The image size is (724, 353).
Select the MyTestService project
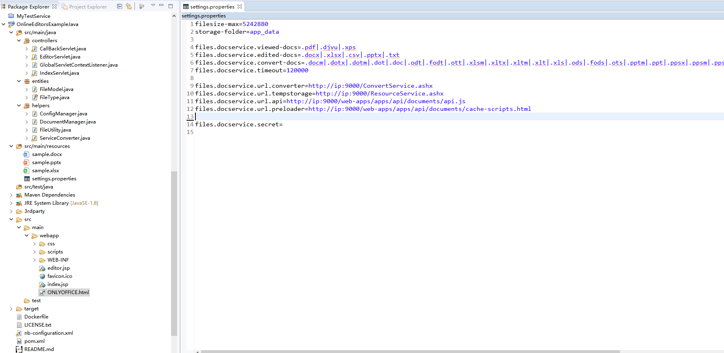click(x=33, y=16)
